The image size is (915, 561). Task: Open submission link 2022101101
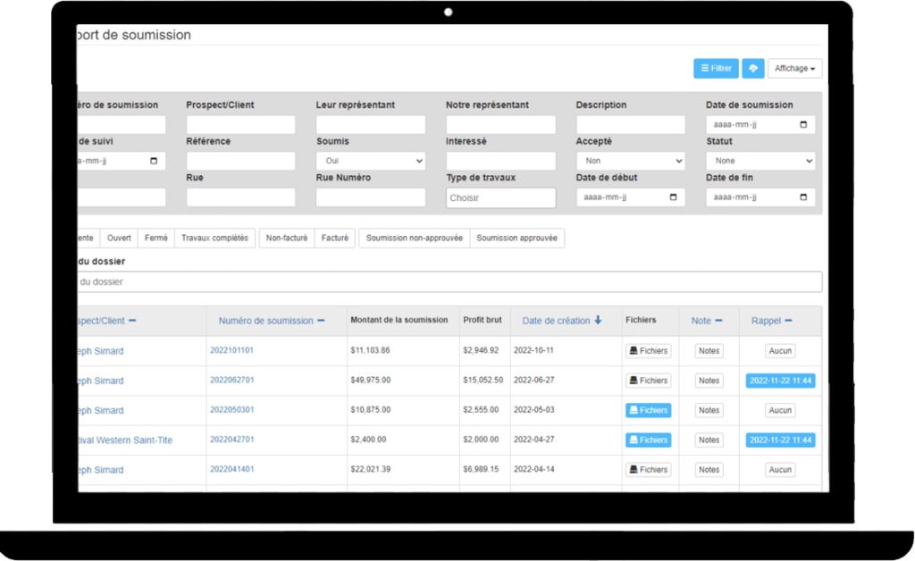pos(231,351)
